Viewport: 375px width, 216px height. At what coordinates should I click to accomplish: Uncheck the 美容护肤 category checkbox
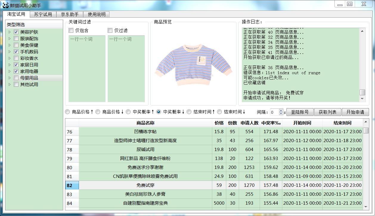pos(16,32)
